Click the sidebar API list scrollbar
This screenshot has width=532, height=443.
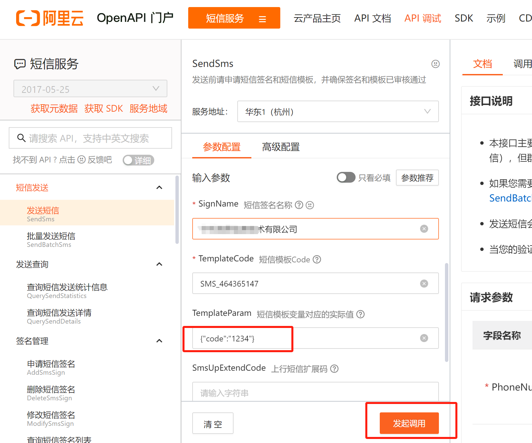tap(177, 209)
